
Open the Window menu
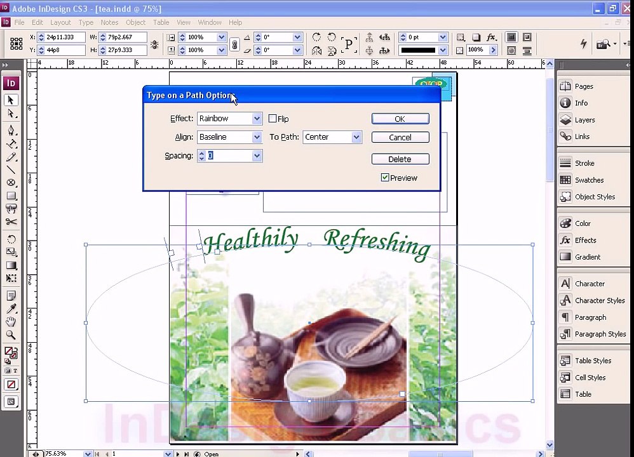(x=210, y=22)
